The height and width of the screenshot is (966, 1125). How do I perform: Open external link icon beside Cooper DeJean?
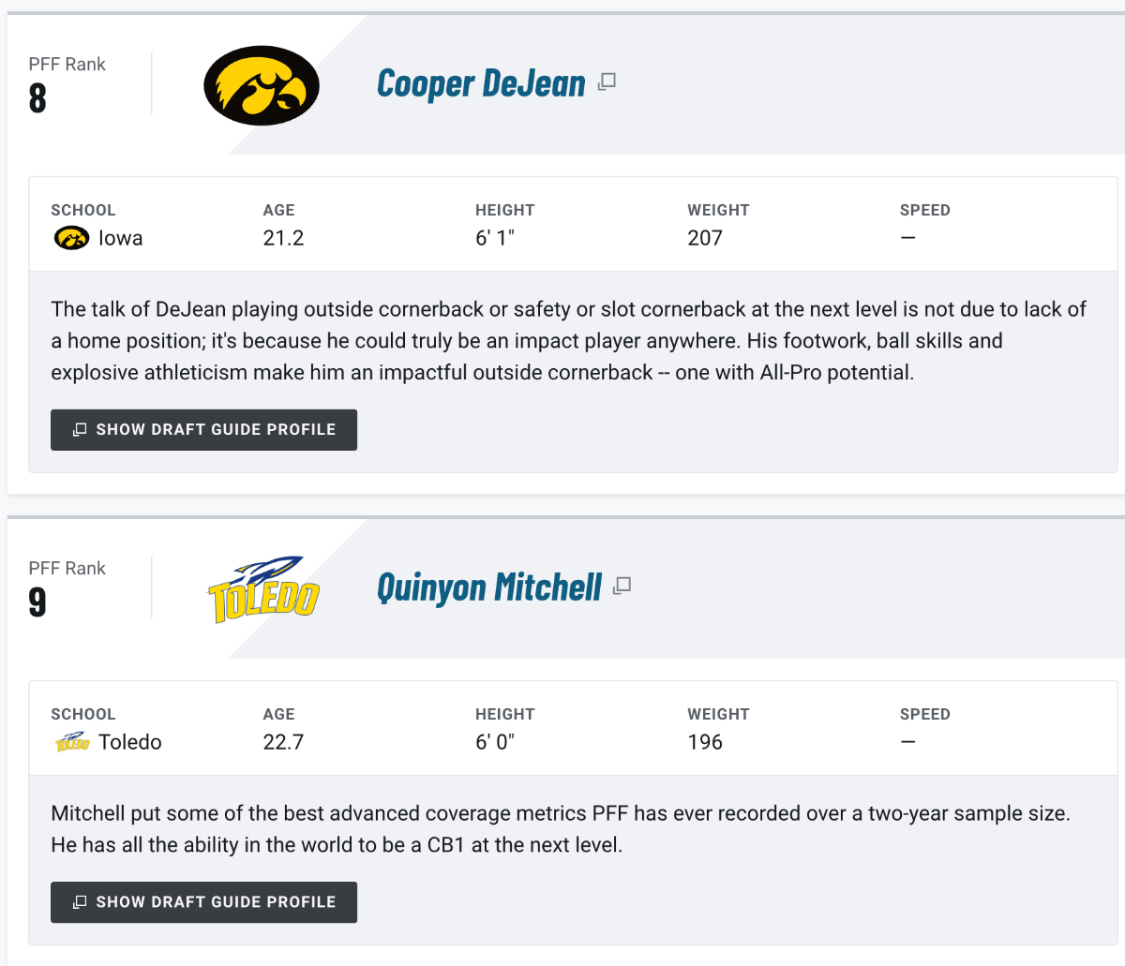pos(607,82)
